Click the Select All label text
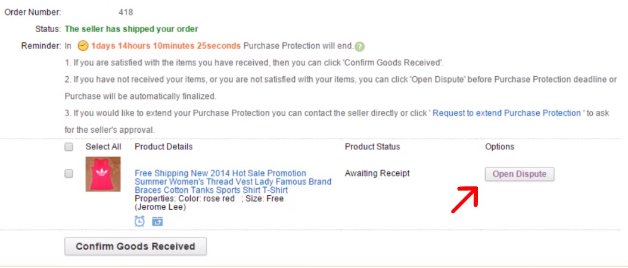This screenshot has height=268, width=628. pos(103,147)
